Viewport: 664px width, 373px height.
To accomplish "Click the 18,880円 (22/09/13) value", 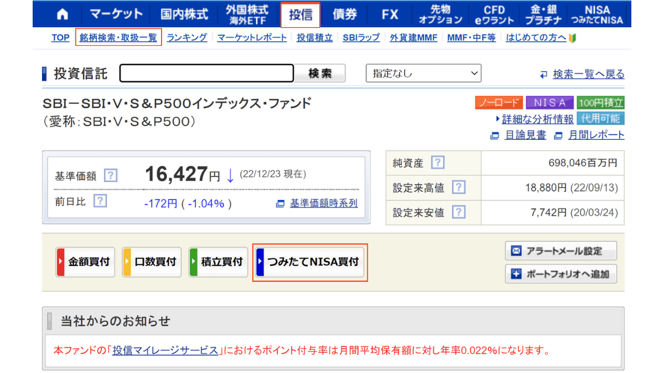I will tap(572, 188).
